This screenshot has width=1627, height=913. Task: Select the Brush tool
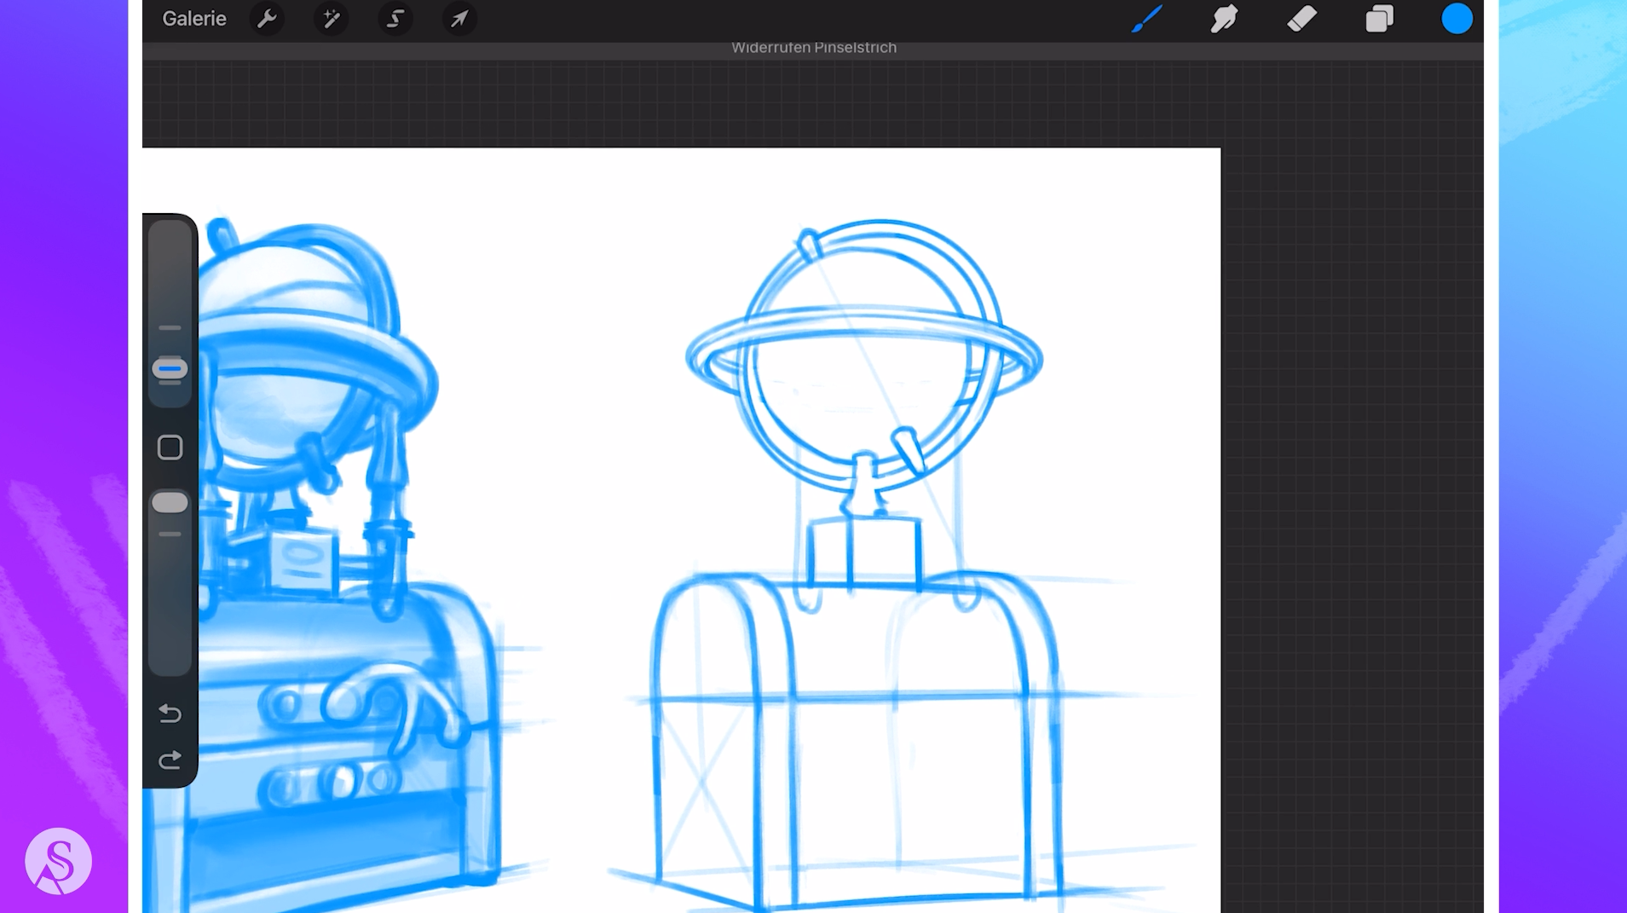pos(1146,19)
